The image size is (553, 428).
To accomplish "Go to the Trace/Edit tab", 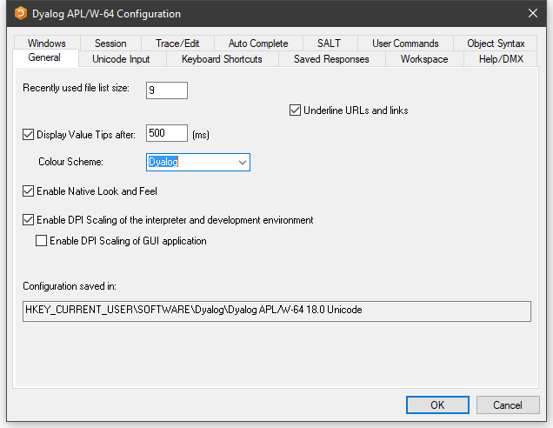I will 177,43.
